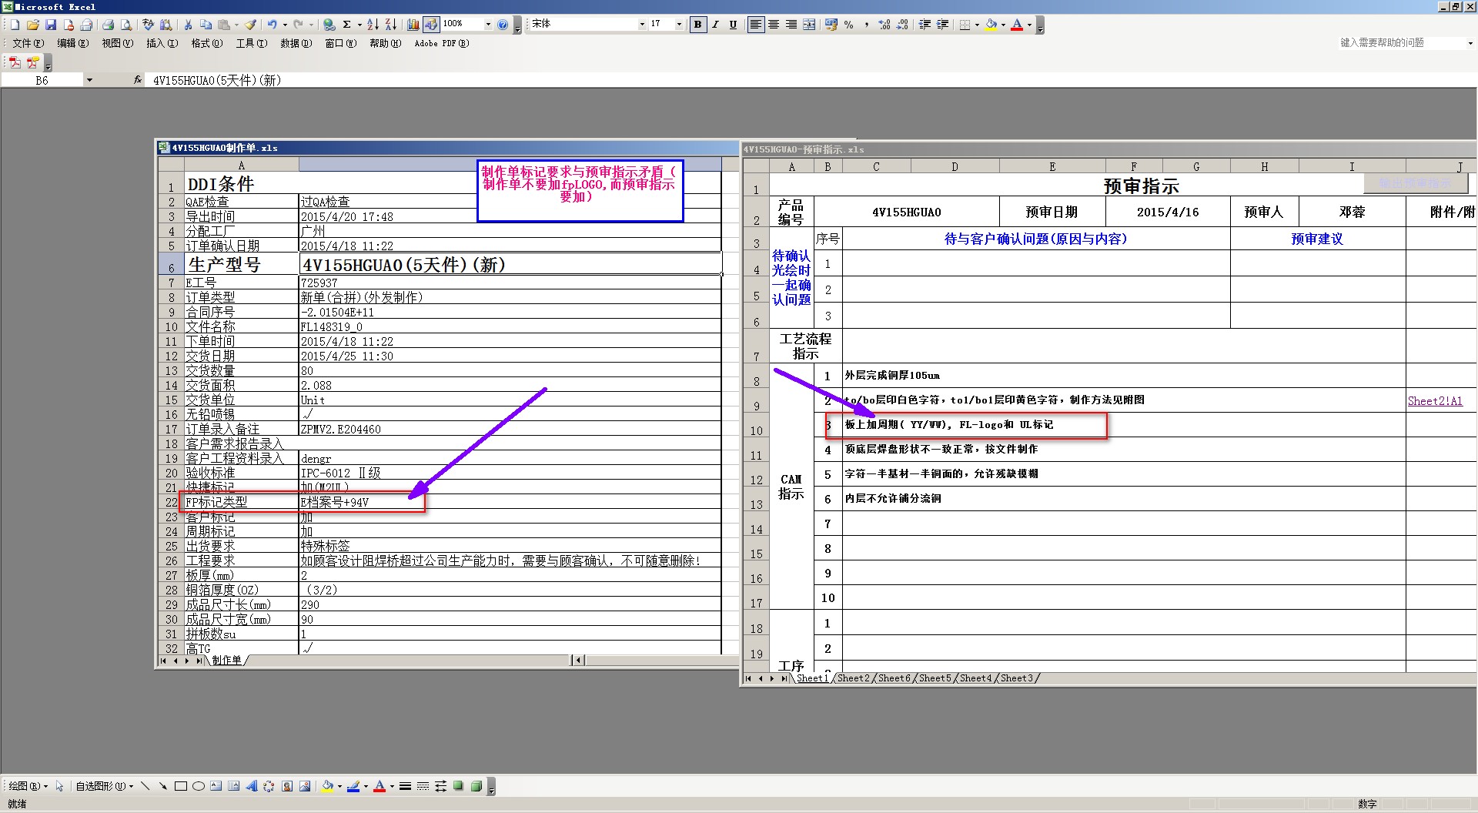Toggle Align Left

click(756, 25)
